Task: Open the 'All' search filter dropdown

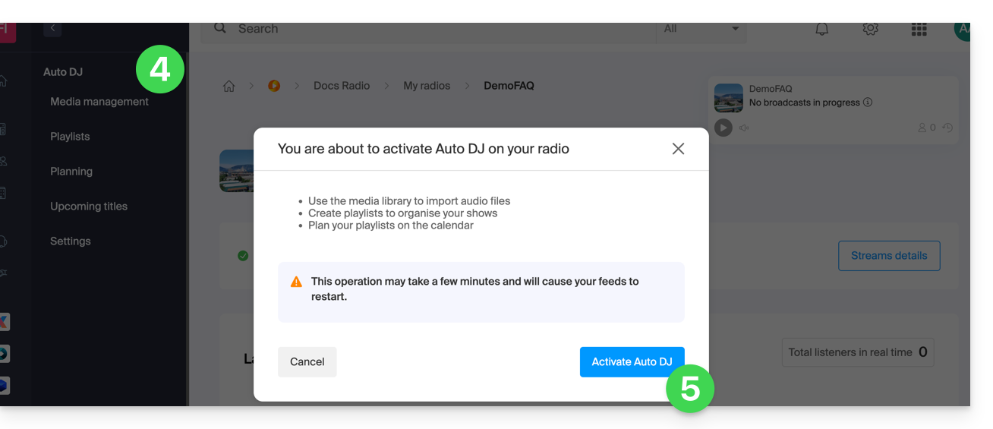Action: click(x=701, y=29)
